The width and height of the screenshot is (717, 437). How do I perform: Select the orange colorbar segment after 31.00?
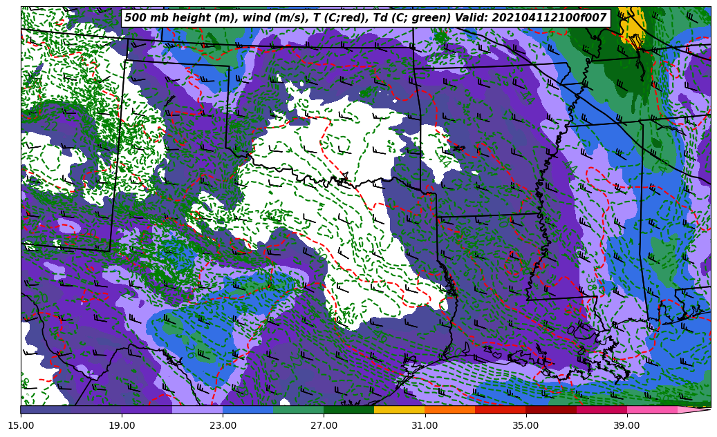point(449,409)
